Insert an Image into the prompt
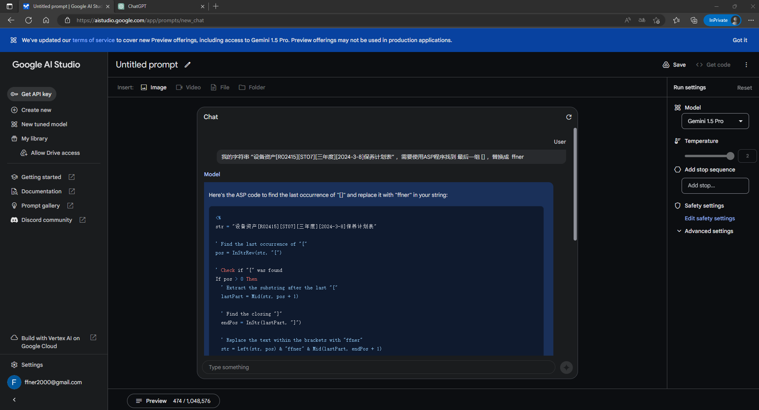759x410 pixels. click(x=154, y=87)
